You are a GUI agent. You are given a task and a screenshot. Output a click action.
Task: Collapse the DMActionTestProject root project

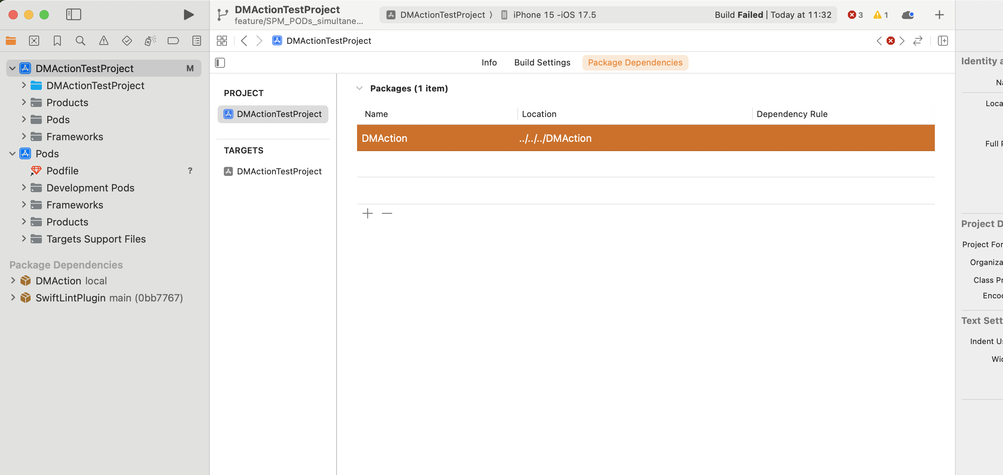pyautogui.click(x=12, y=69)
